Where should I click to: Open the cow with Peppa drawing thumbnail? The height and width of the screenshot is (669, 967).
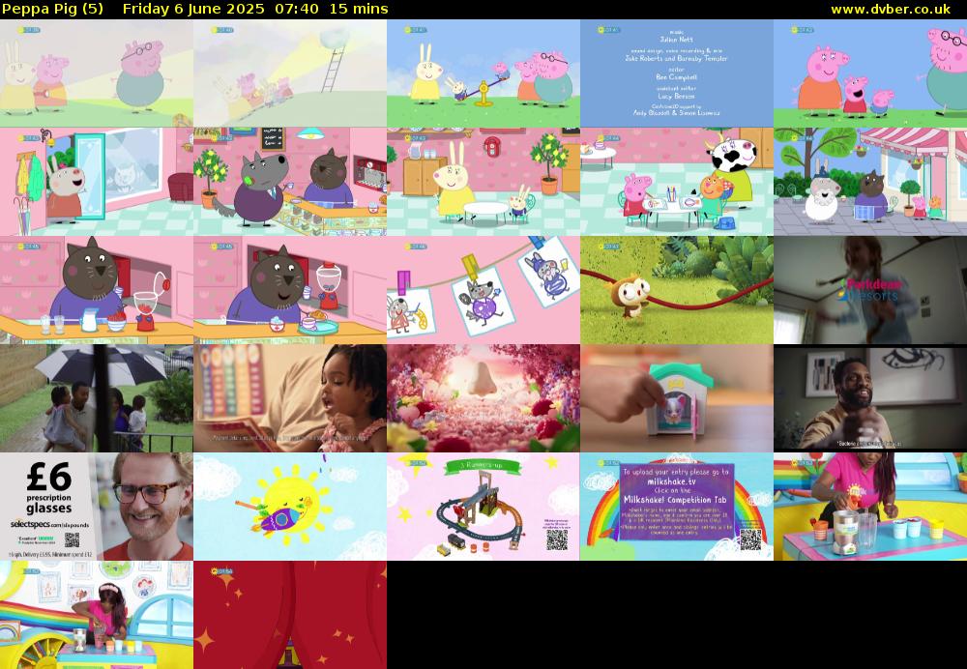pyautogui.click(x=677, y=182)
